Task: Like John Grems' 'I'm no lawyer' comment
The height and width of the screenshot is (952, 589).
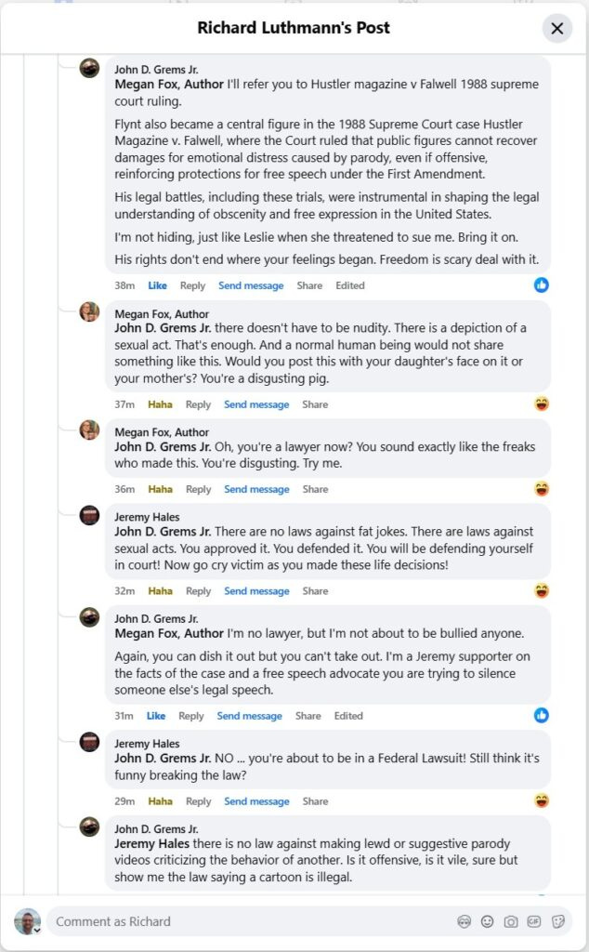Action: click(x=156, y=716)
